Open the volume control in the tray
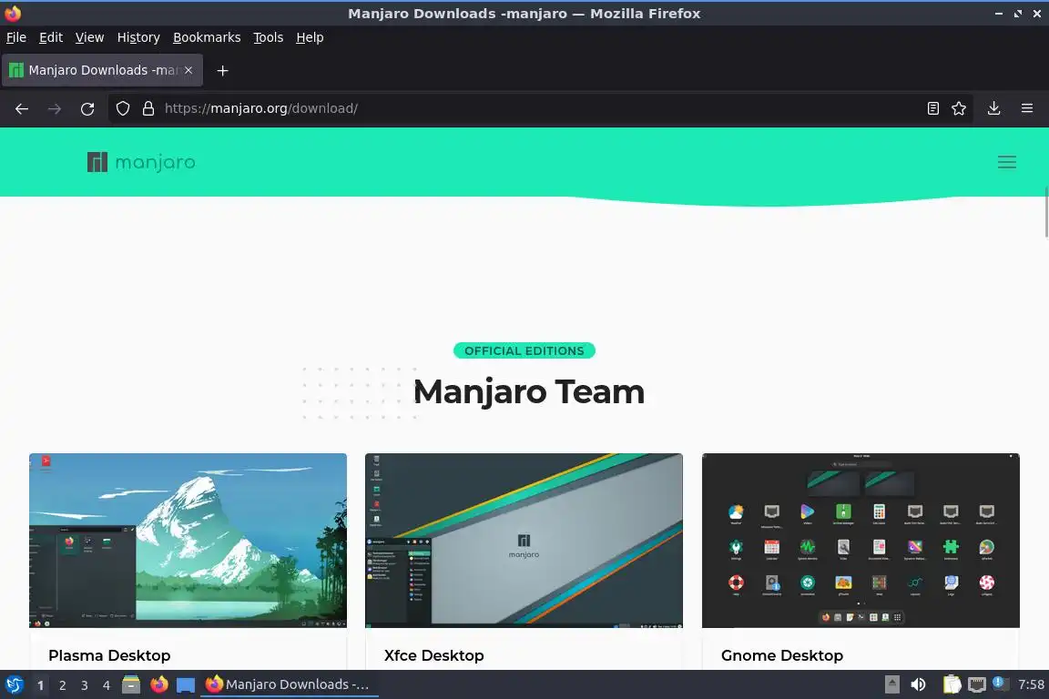 pyautogui.click(x=918, y=684)
